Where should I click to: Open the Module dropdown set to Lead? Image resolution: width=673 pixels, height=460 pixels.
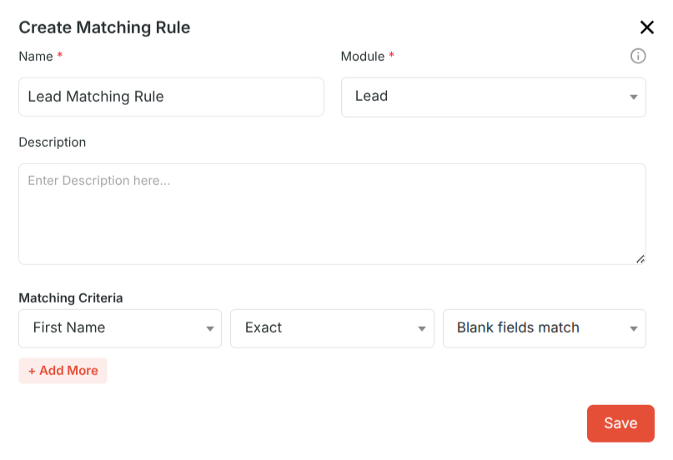494,97
